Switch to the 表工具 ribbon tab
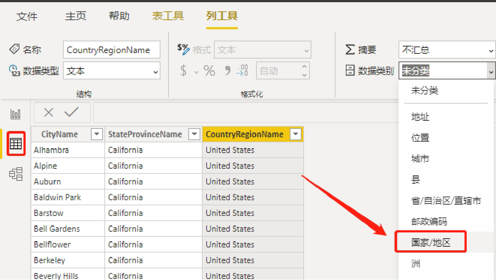The image size is (496, 280). tap(168, 16)
